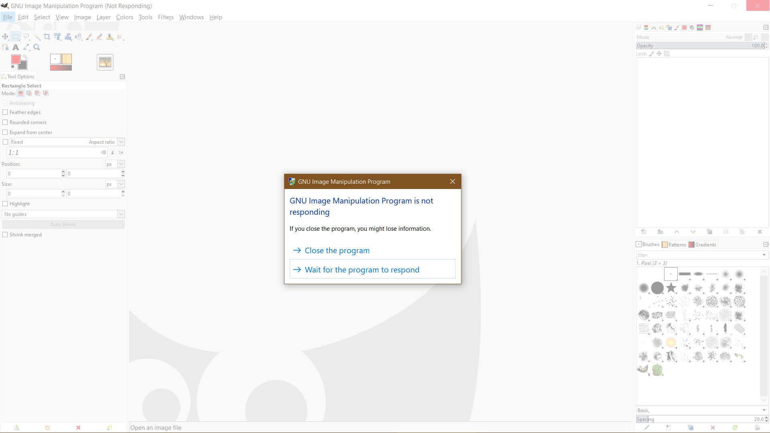Open the Colors menu
This screenshot has height=433, width=770.
124,17
